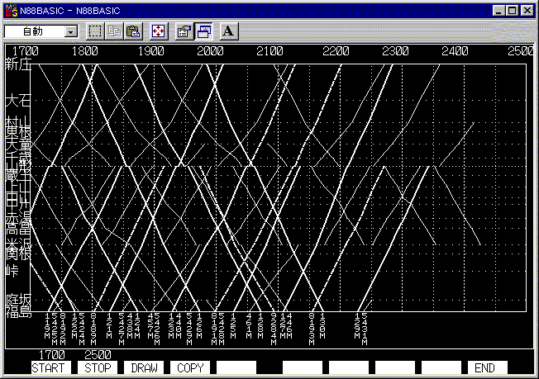Viewport: 539px width, 379px height.
Task: Click the 2300 time axis label
Action: [x=395, y=51]
